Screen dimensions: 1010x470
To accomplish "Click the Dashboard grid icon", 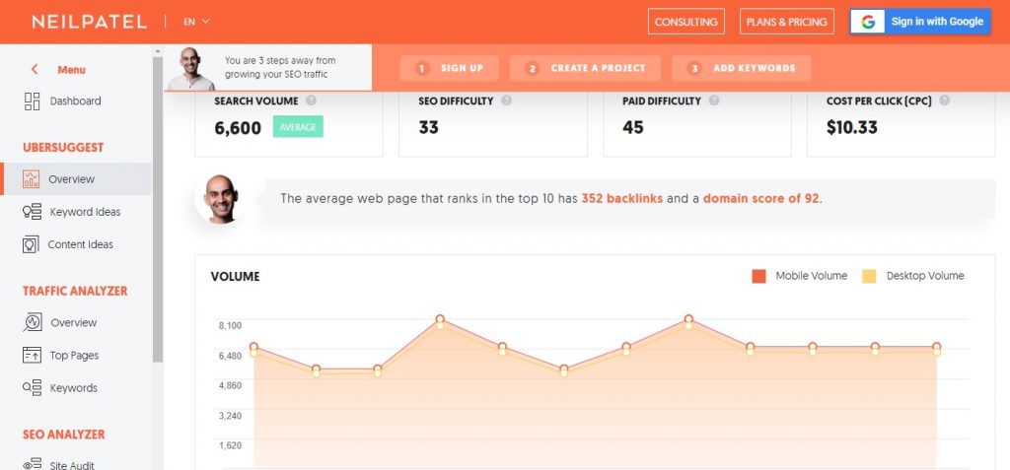I will (32, 101).
